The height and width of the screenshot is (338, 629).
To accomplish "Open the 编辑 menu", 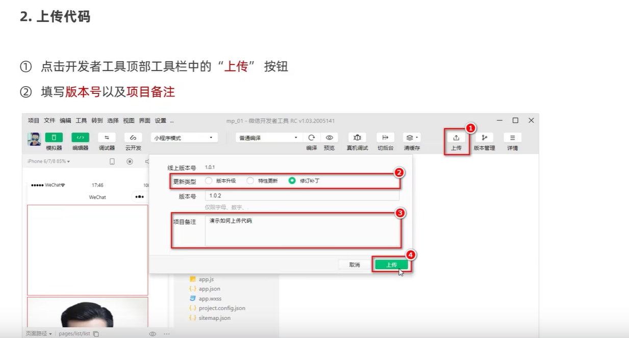I will click(65, 121).
